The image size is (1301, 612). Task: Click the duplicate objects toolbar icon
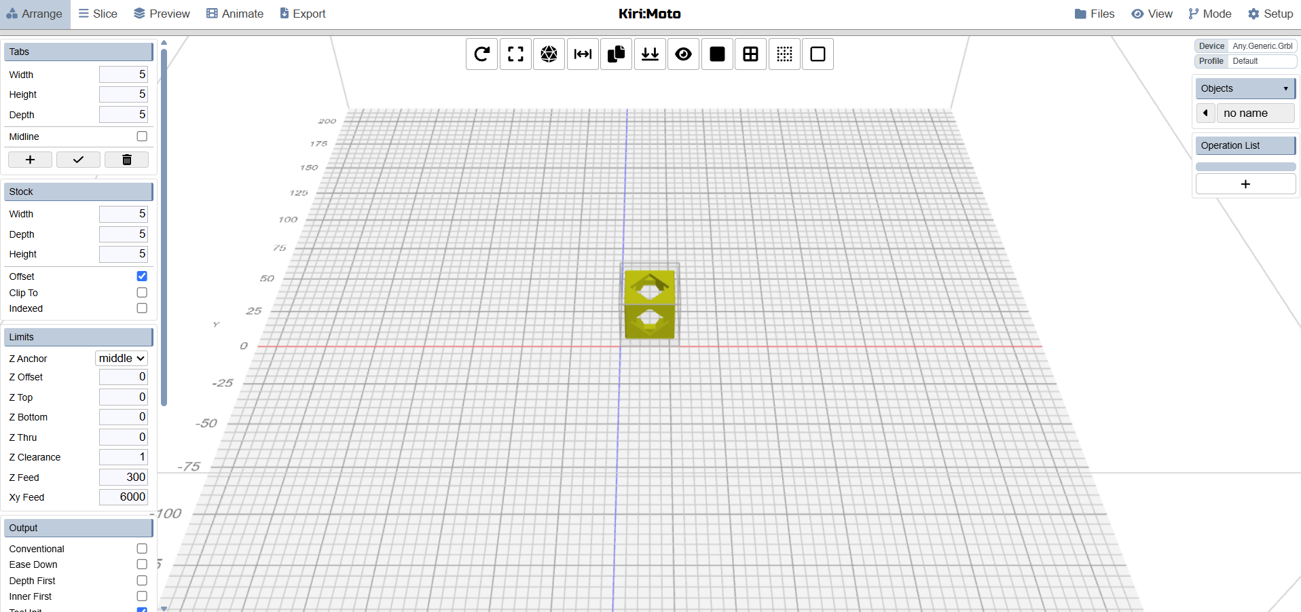click(616, 54)
